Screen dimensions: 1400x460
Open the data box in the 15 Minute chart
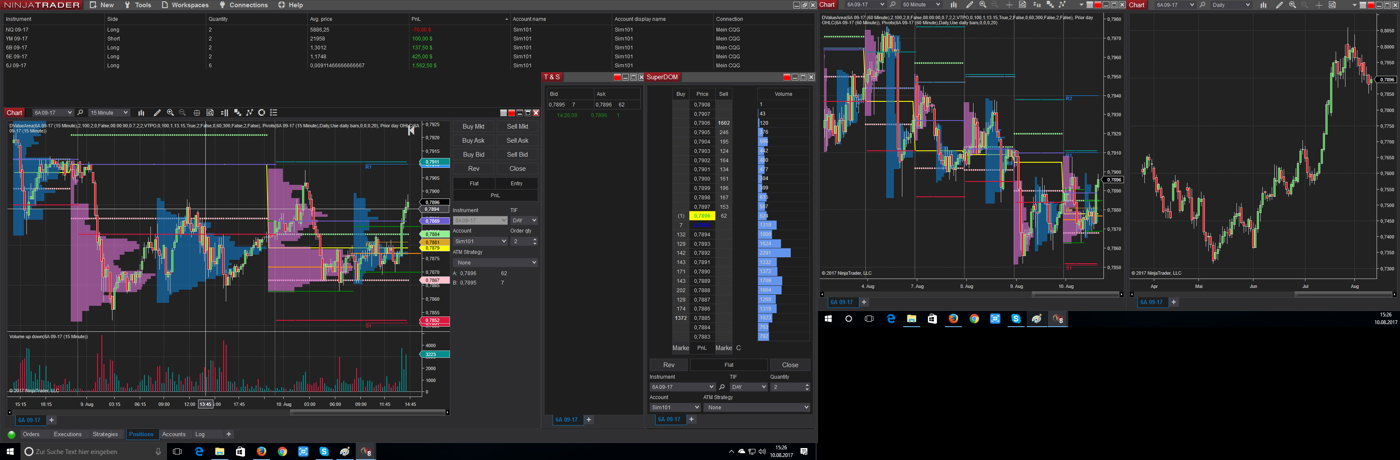click(x=210, y=112)
